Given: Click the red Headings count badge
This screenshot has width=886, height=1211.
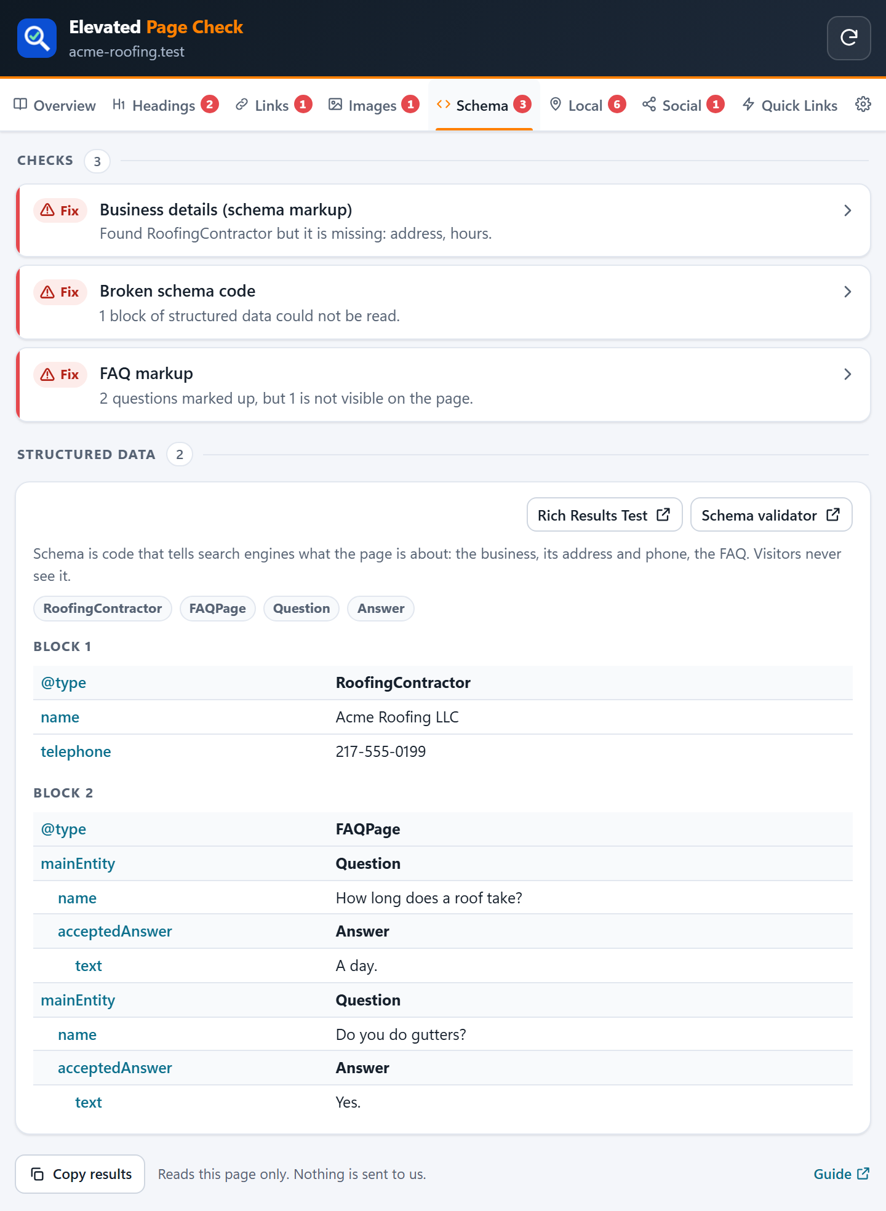Looking at the screenshot, I should point(210,105).
